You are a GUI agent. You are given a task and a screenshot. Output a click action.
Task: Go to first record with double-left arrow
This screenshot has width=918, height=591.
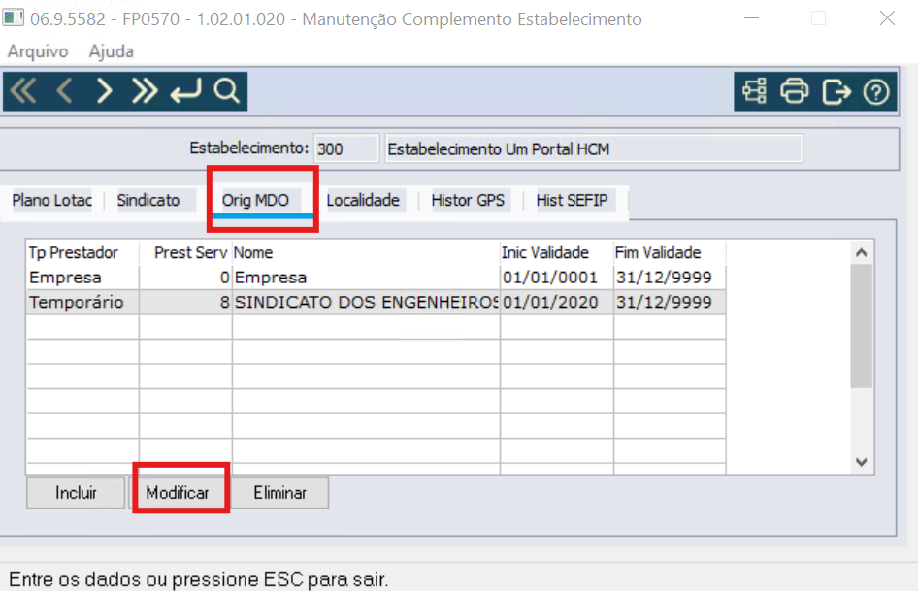coord(23,91)
